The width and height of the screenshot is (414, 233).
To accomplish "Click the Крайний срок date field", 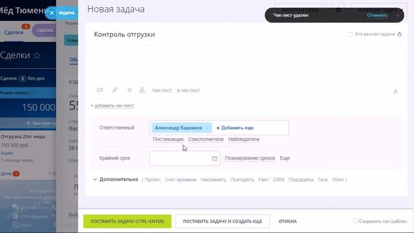I will point(185,158).
